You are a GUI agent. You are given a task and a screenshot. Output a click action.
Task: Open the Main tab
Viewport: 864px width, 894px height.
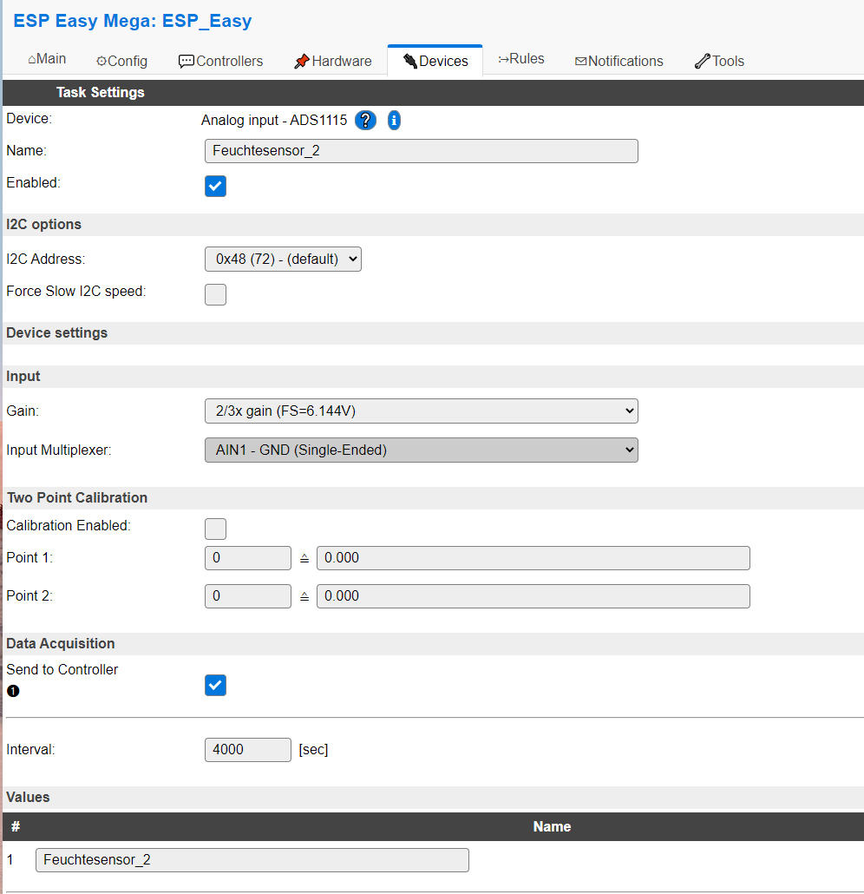(47, 59)
